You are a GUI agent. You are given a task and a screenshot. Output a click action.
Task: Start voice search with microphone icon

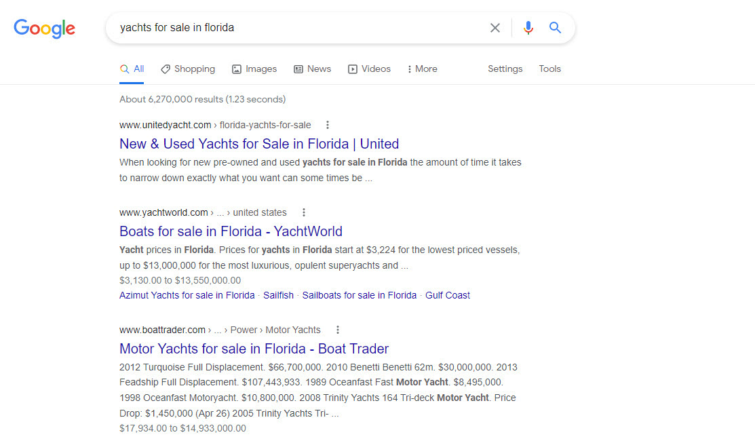pos(528,28)
